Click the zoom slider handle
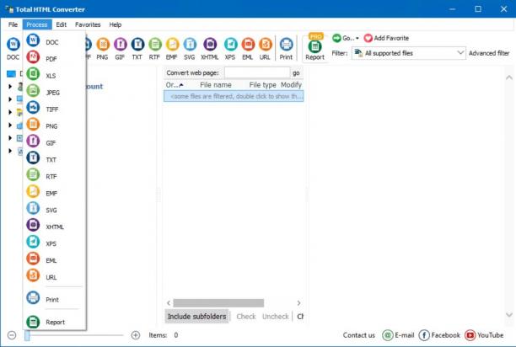 tap(27, 335)
